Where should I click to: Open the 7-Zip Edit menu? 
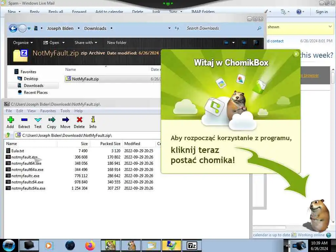tap(20, 111)
